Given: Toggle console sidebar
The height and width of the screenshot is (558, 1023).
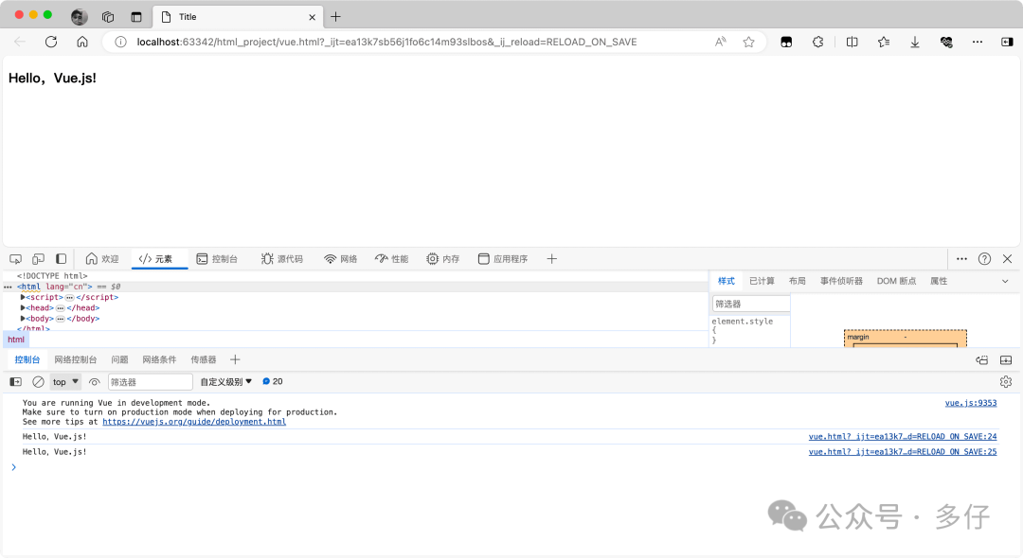Looking at the screenshot, I should point(16,382).
